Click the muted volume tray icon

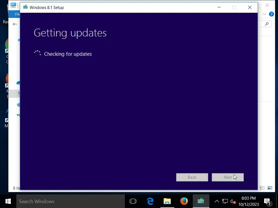click(233, 201)
